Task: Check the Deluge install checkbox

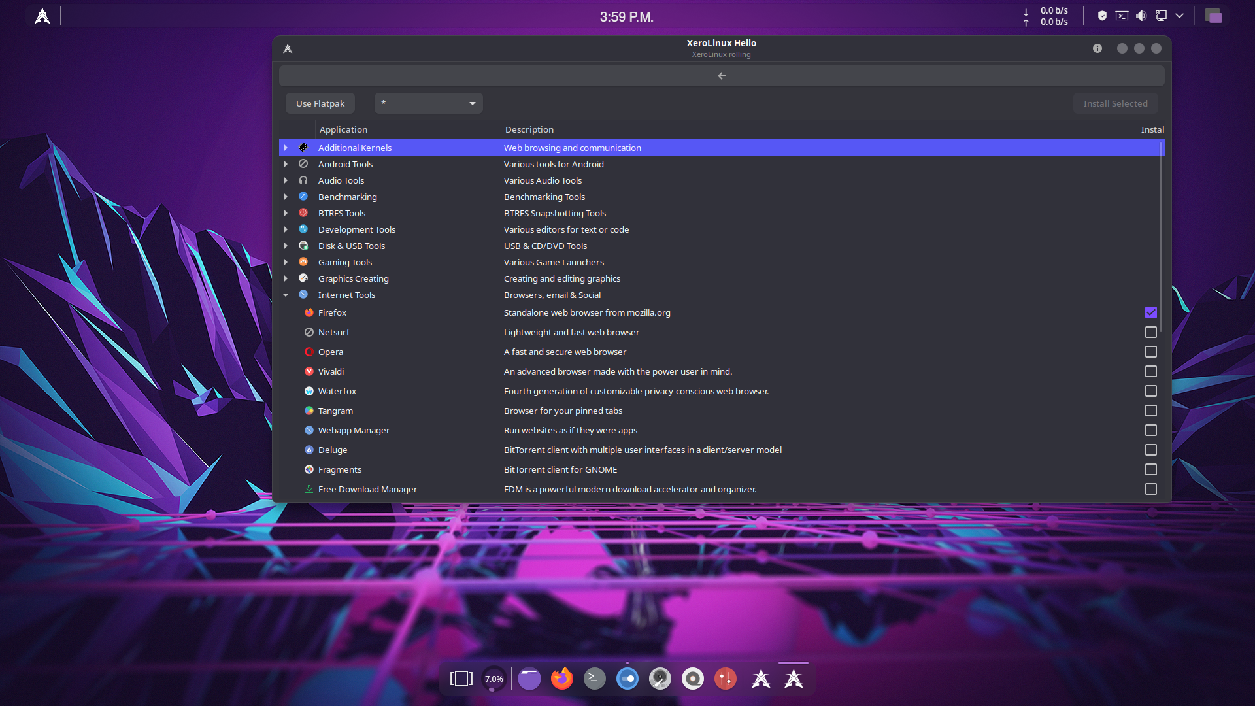Action: 1151,450
